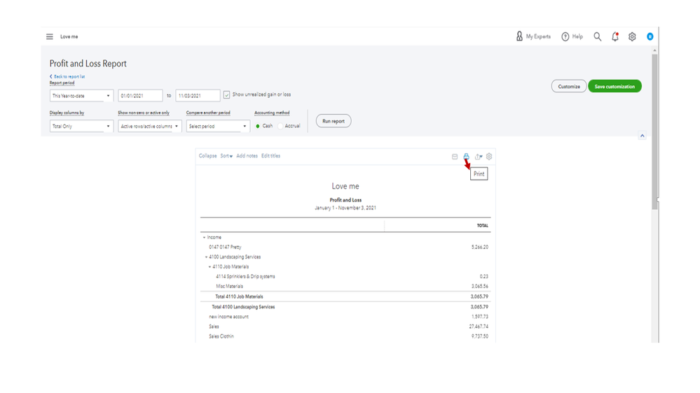Click the start date field 01/01/2021
Viewport: 700px width, 393px height.
tap(140, 96)
